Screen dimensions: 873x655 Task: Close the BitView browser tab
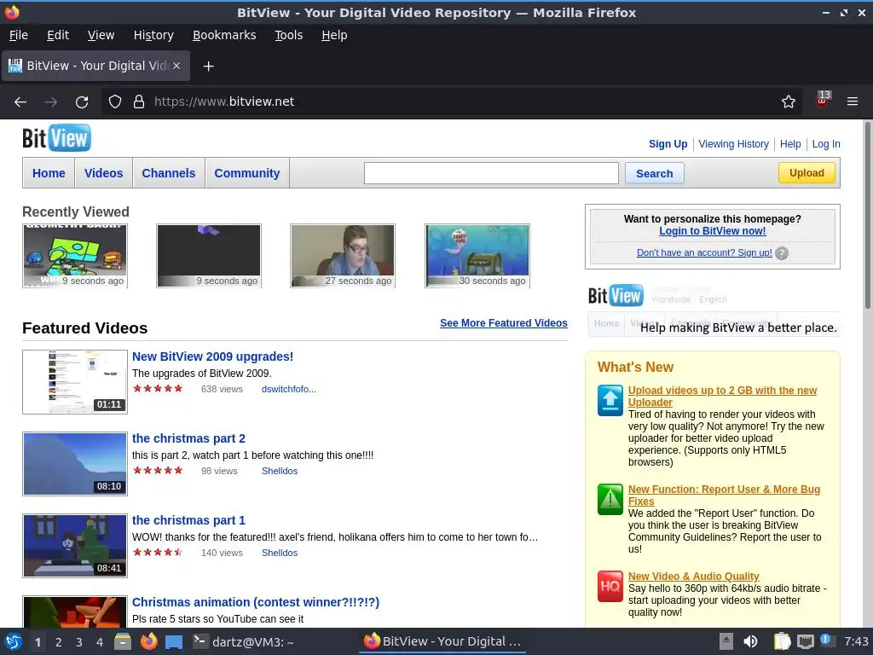click(176, 66)
